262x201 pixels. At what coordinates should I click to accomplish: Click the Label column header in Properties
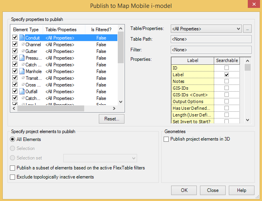(193, 60)
